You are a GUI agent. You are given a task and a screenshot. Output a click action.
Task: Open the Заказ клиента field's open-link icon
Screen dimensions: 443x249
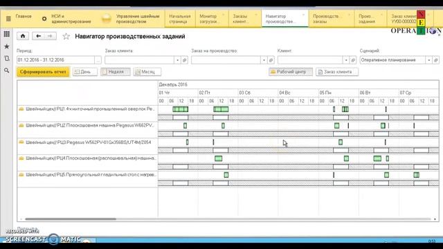tap(185, 60)
